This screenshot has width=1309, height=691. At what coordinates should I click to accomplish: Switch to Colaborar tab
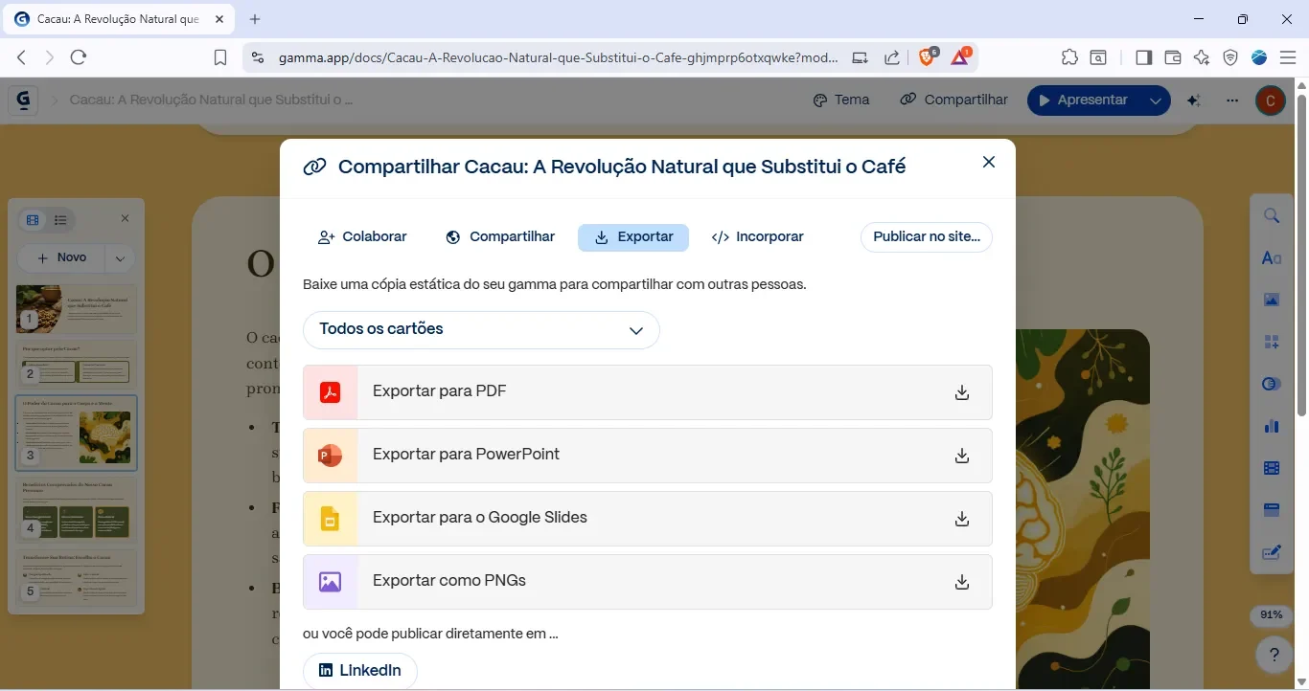(x=362, y=237)
